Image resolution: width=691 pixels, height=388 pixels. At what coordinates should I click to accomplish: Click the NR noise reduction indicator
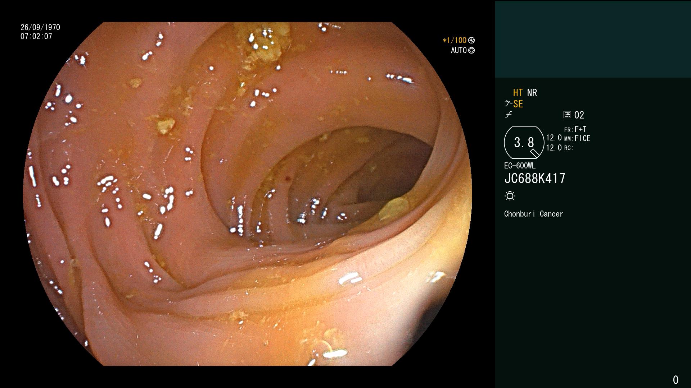pos(532,93)
